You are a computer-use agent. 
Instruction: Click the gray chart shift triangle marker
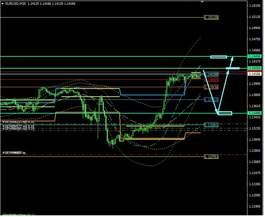tap(202, 2)
